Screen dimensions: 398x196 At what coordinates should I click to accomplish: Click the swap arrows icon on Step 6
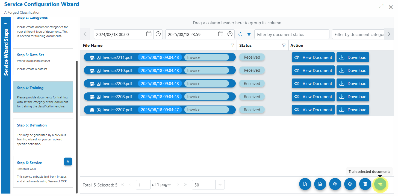tap(68, 161)
